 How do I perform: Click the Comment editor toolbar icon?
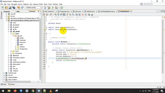pyautogui.click(x=89, y=14)
